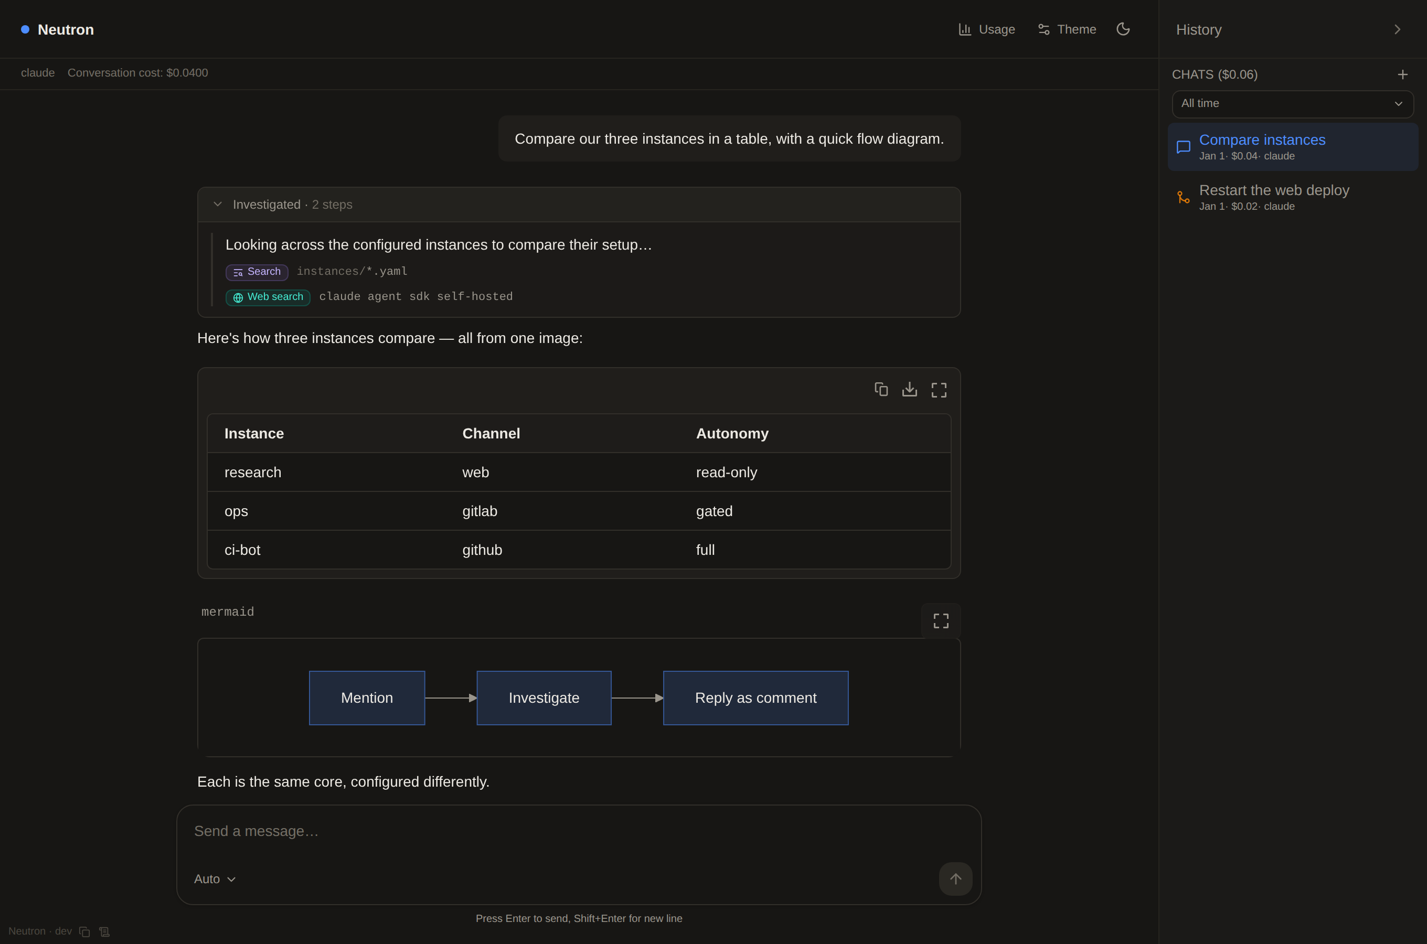This screenshot has width=1427, height=944.
Task: Click the mermaid code label
Action: (228, 612)
